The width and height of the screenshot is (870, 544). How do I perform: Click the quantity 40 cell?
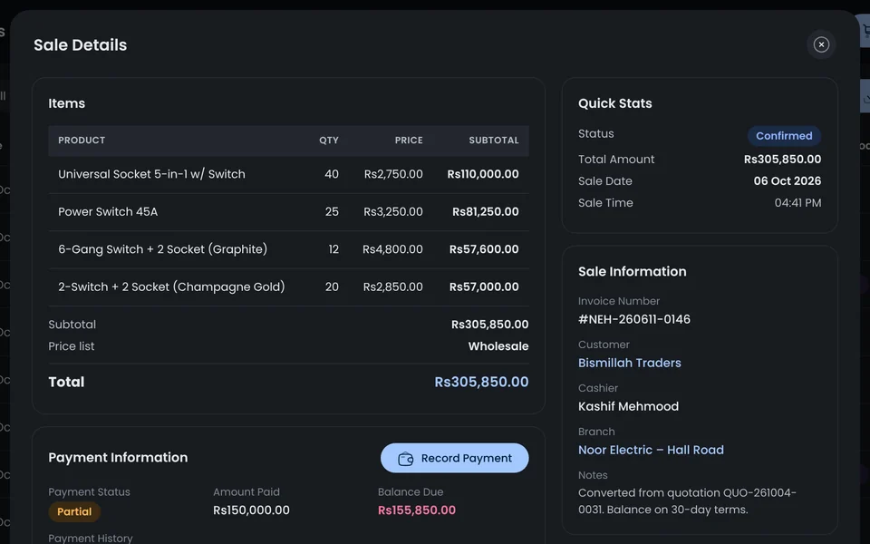(x=332, y=174)
